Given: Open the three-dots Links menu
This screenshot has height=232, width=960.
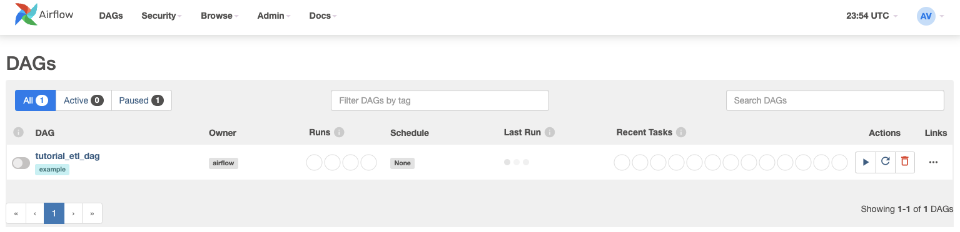Looking at the screenshot, I should tap(933, 162).
